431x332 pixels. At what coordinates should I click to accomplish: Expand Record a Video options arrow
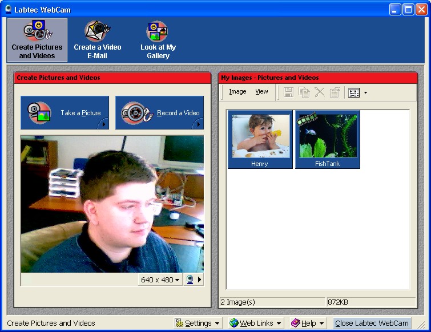point(199,124)
